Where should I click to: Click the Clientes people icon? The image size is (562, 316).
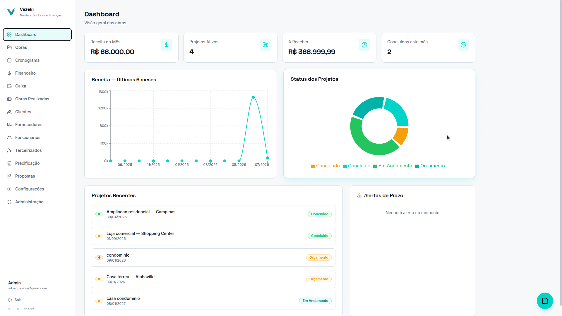click(x=9, y=112)
